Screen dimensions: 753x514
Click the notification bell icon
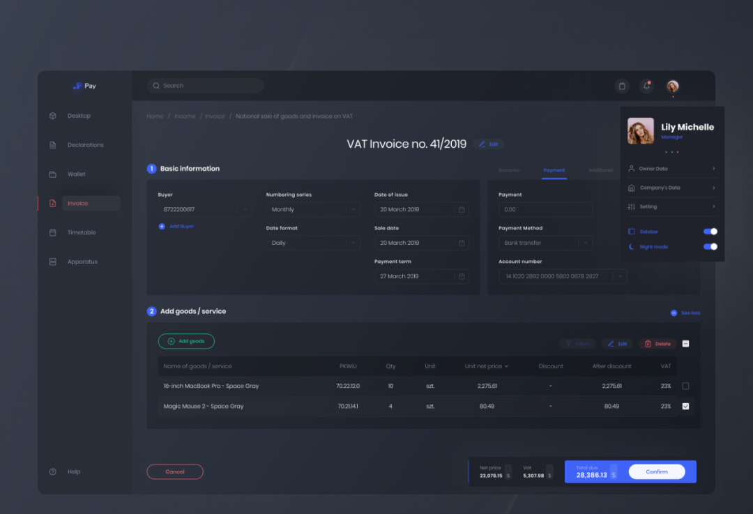[646, 86]
